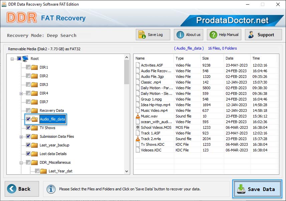Click the ProdataDoctor.net banner link
Image resolution: width=286 pixels, height=201 pixels.
(232, 20)
